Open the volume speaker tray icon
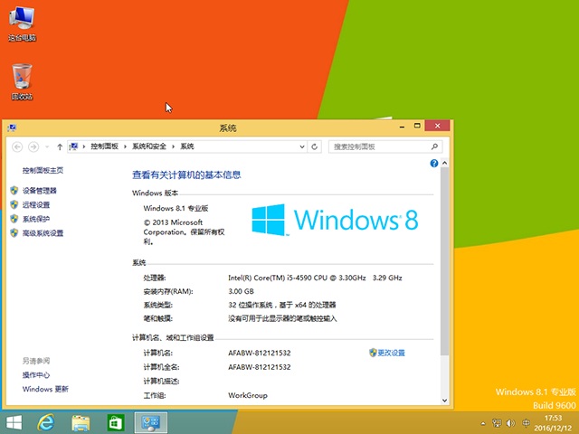Image resolution: width=579 pixels, height=434 pixels. pyautogui.click(x=511, y=423)
